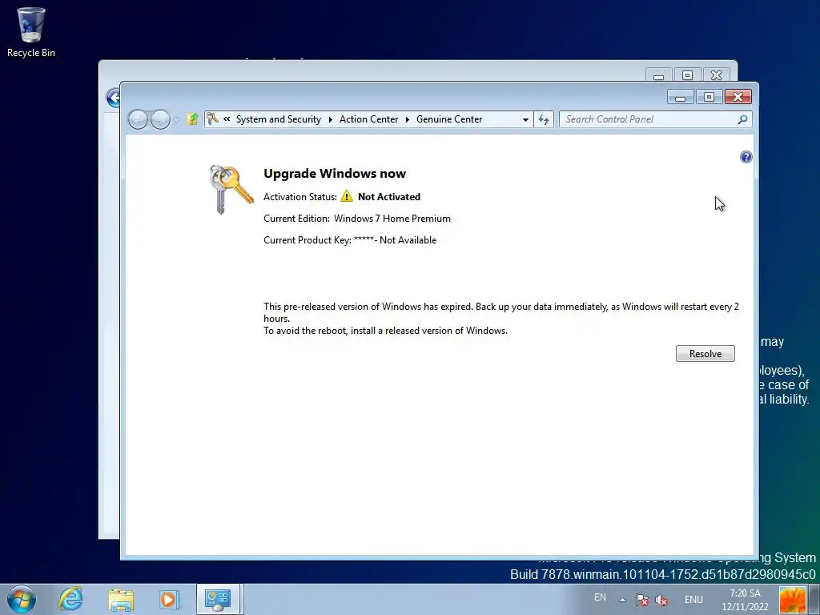Click the Genuine Center breadcrumb
This screenshot has height=615, width=820.
(x=449, y=119)
